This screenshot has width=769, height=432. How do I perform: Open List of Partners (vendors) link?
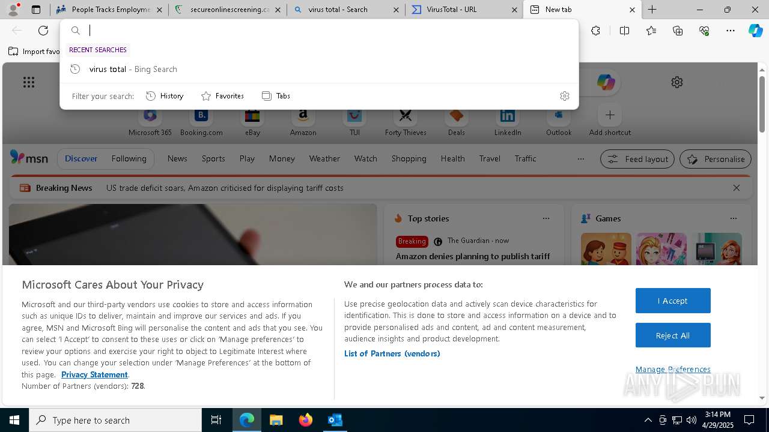[392, 353]
